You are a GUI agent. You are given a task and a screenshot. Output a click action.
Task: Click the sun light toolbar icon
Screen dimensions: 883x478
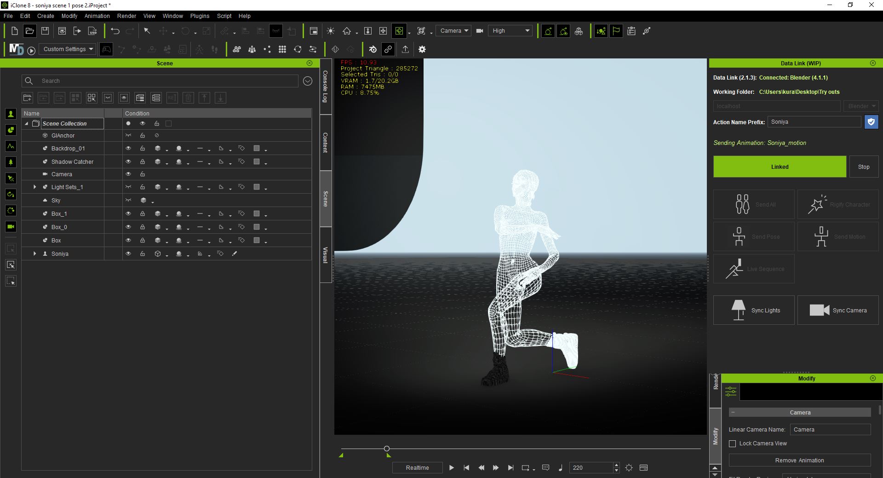tap(331, 31)
